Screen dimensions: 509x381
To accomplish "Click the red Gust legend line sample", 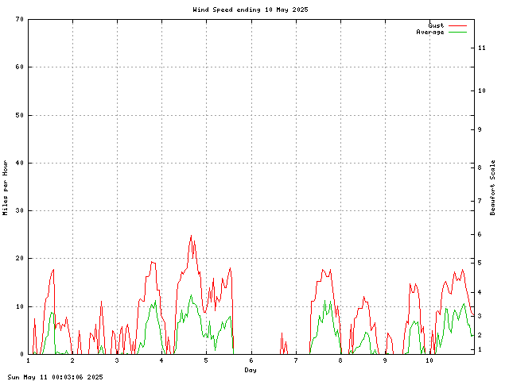I will (458, 25).
